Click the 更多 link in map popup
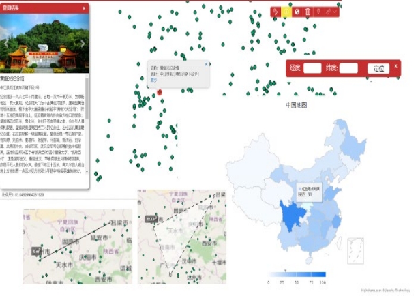 click(153, 80)
